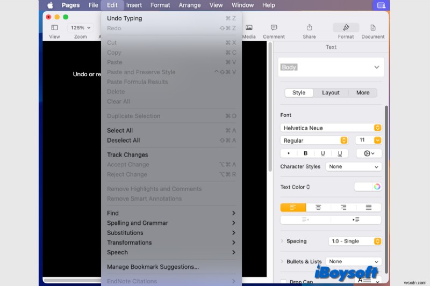430x286 pixels.
Task: Open the Helvetica Neue font dropdown
Action: click(331, 128)
